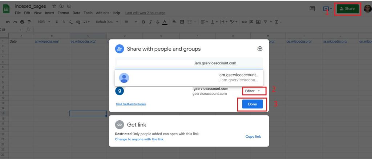
Task: Click the Done button
Action: coord(252,104)
